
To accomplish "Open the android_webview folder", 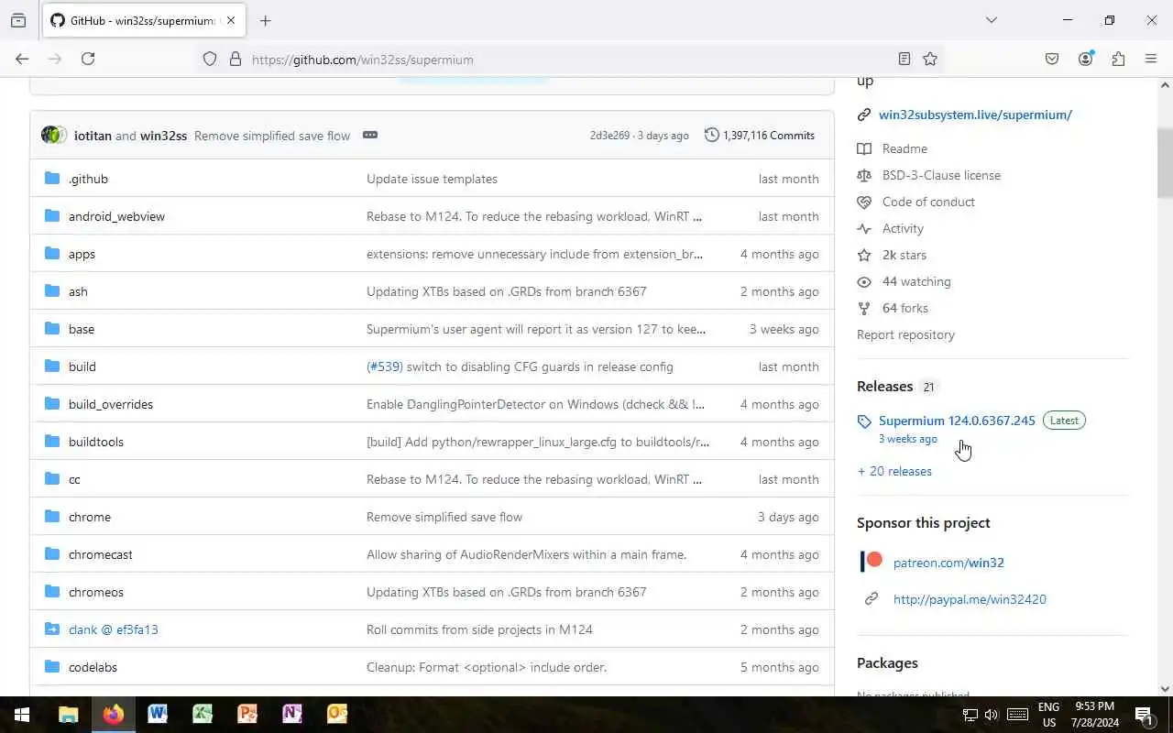I will point(116,216).
